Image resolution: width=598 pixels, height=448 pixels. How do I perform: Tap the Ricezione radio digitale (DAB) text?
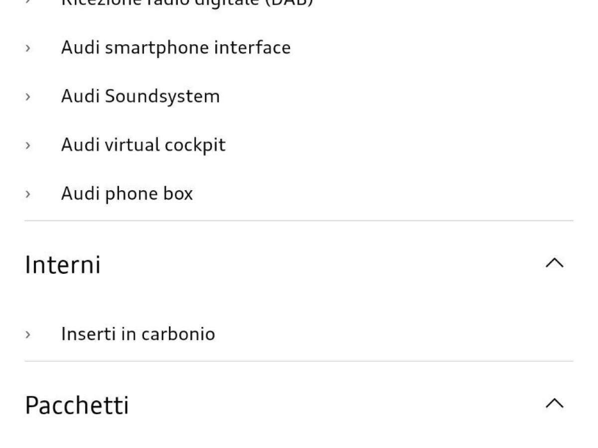[187, 2]
